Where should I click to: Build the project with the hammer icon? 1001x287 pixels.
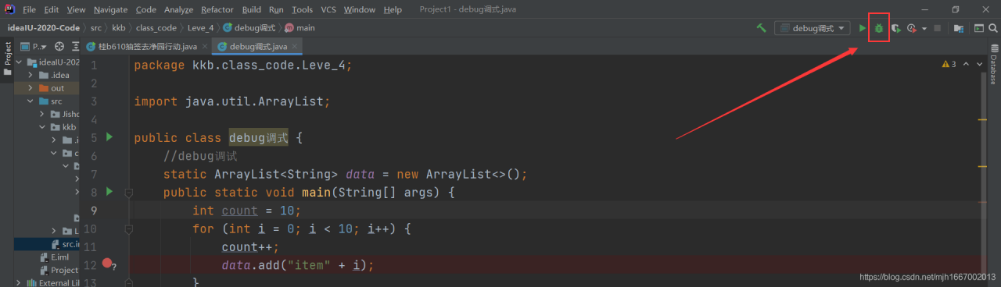pos(762,28)
